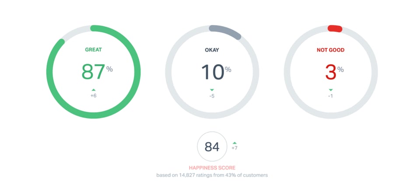Image resolution: width=410 pixels, height=191 pixels.
Task: Click the NOT GOOD heading label
Action: tap(330, 50)
